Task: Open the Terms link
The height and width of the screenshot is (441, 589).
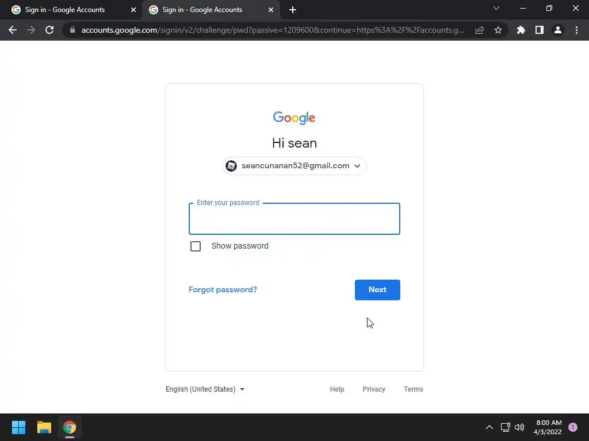Action: tap(413, 389)
